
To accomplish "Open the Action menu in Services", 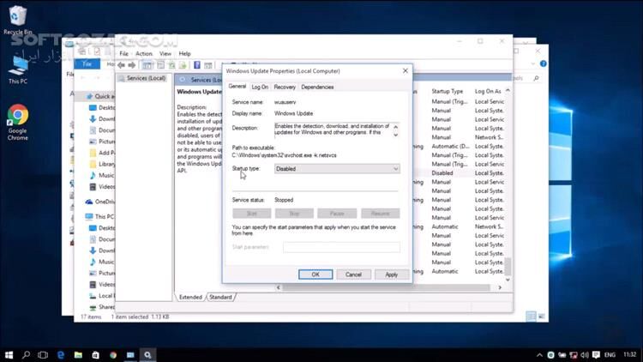I will (143, 53).
